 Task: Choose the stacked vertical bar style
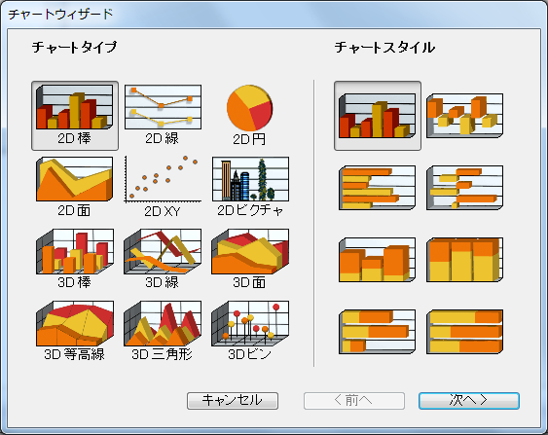pos(378,260)
